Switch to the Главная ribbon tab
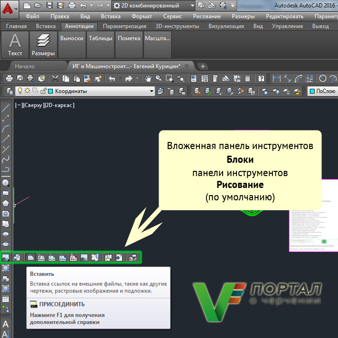Viewport: 338px width, 338px height. (x=17, y=26)
